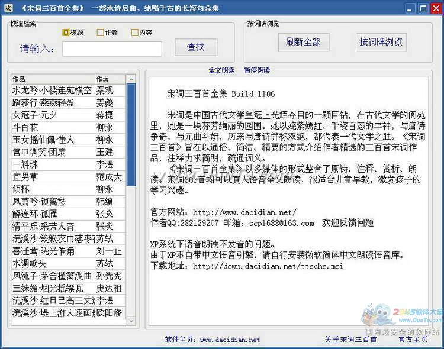Click the poem list scrollbar thumb
The width and height of the screenshot is (444, 349).
pos(131,135)
